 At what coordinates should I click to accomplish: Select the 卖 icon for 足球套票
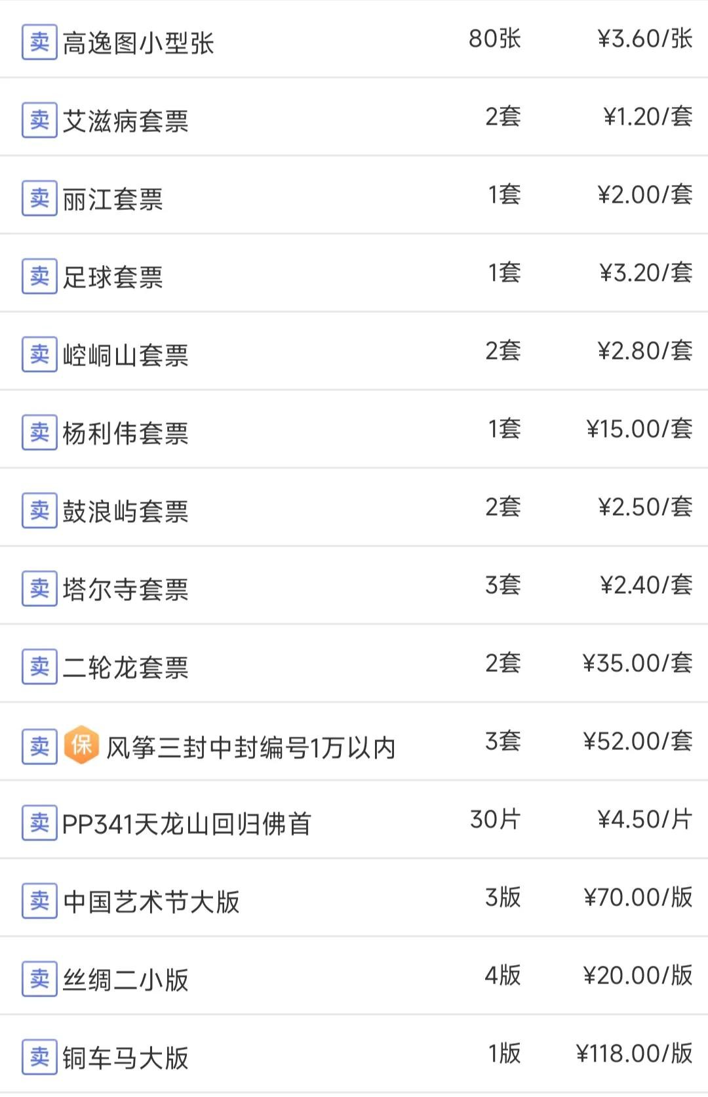tap(39, 276)
